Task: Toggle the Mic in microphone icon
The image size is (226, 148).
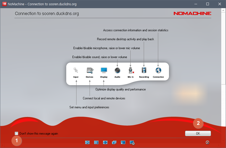Action: pyautogui.click(x=131, y=70)
